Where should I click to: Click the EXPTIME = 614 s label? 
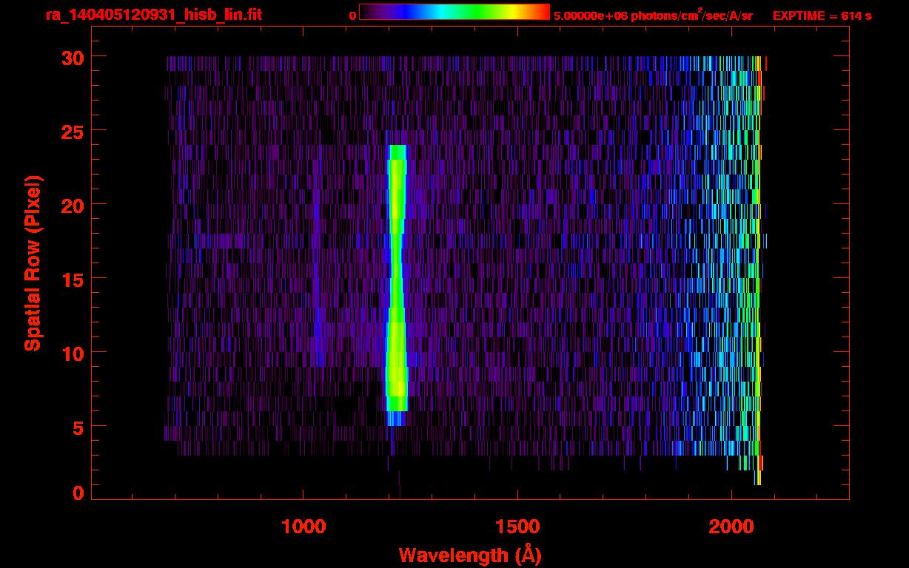tap(822, 16)
